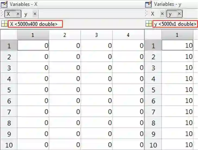
Task: Select the y tab in Variables - y panel
Action: (174, 14)
